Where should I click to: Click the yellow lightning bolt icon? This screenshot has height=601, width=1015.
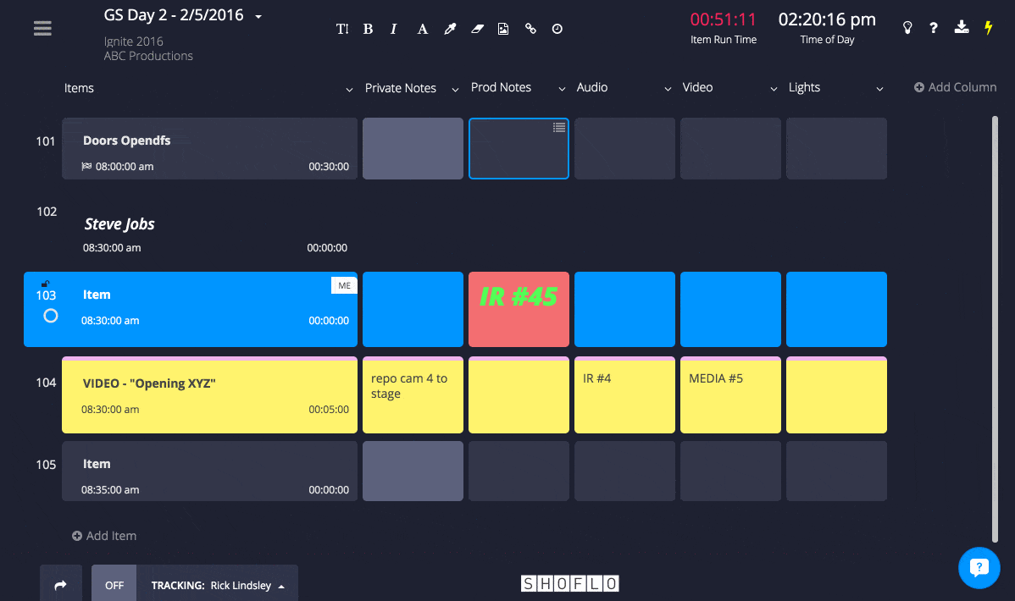988,27
